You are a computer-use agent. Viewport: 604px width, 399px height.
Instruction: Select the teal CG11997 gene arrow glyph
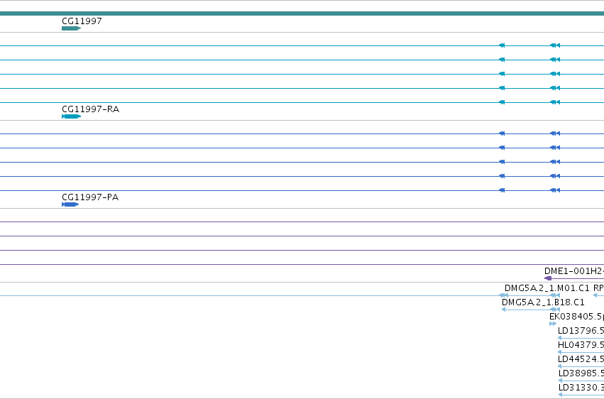pos(71,28)
